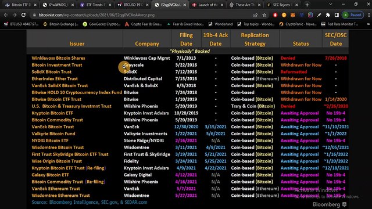This screenshot has width=372, height=209.
Task: Close the SEC Rejects tab
Action: click(296, 5)
